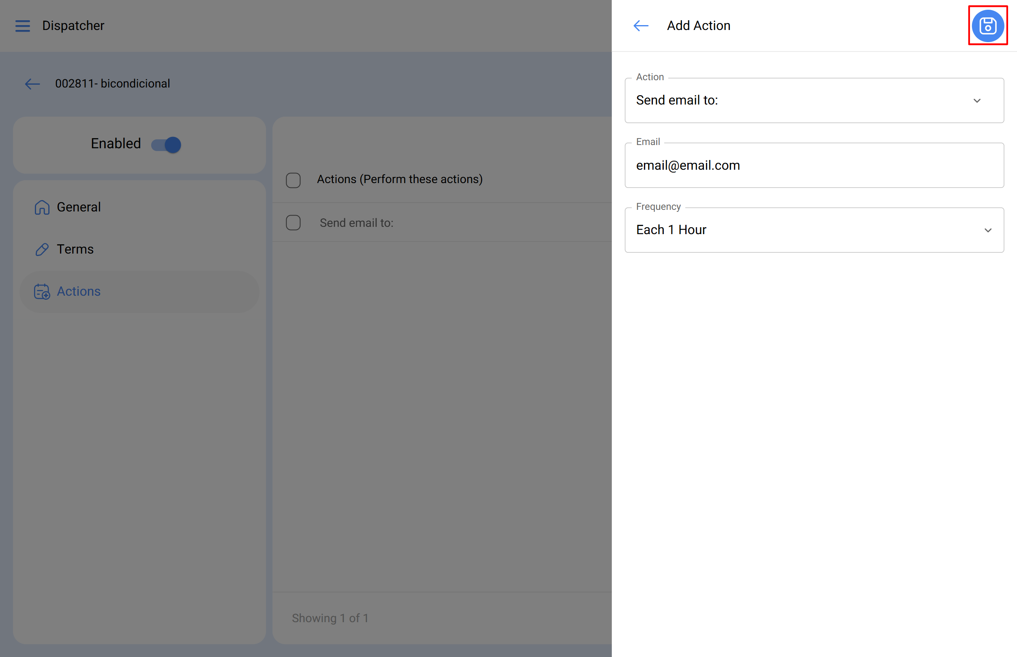
Task: Click the Actions calendar icon
Action: (x=41, y=292)
